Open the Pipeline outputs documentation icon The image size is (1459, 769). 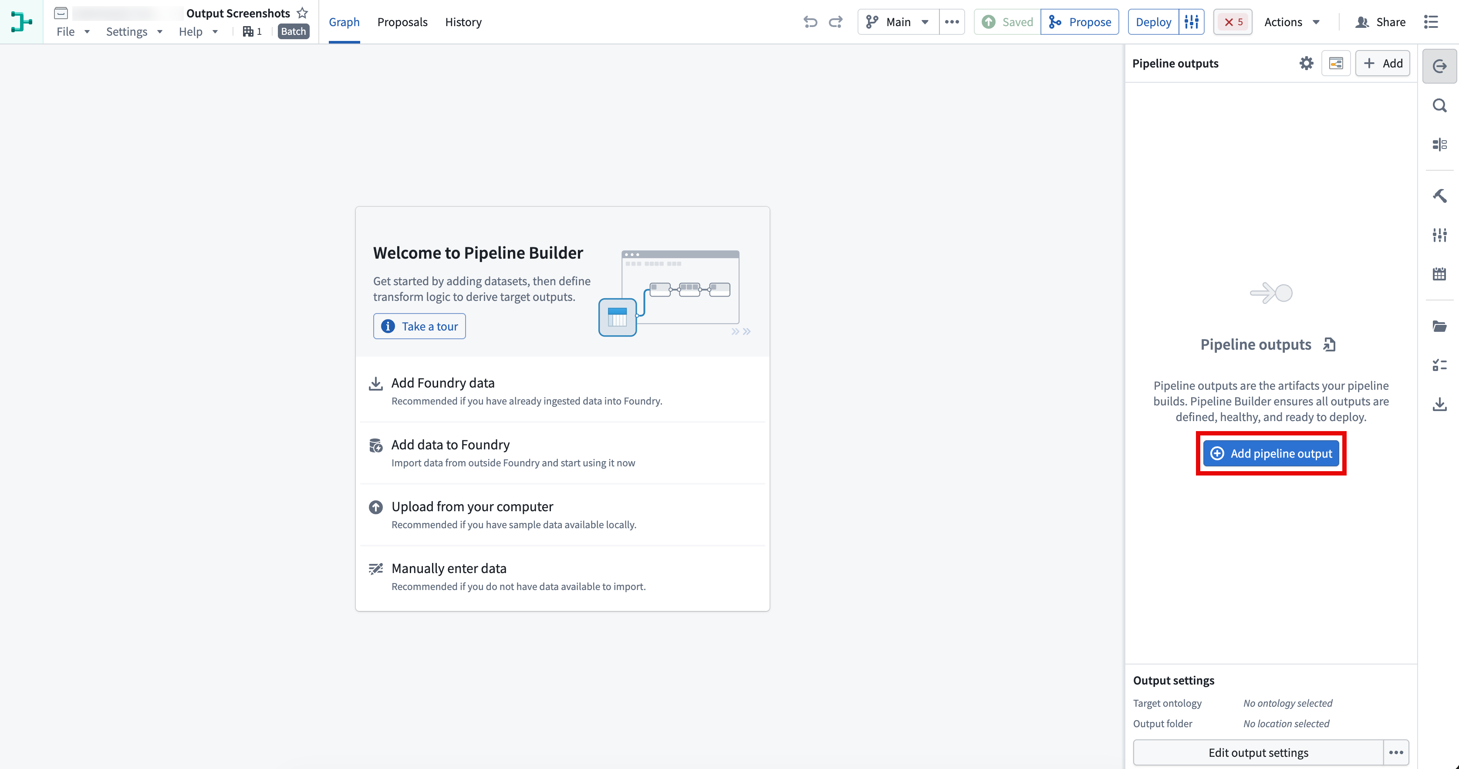point(1329,344)
